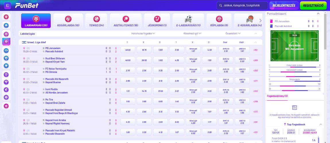This screenshot has height=143, width=330.
Task: Open the soccer ball sports icon in sidebar
Action: (6, 34)
